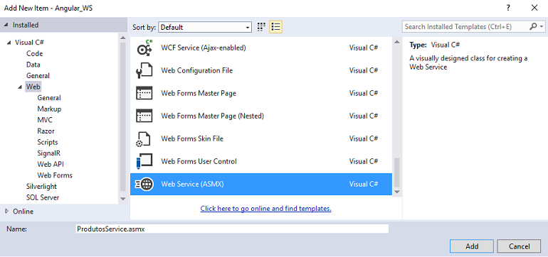Select the Scripts category

[x=48, y=142]
